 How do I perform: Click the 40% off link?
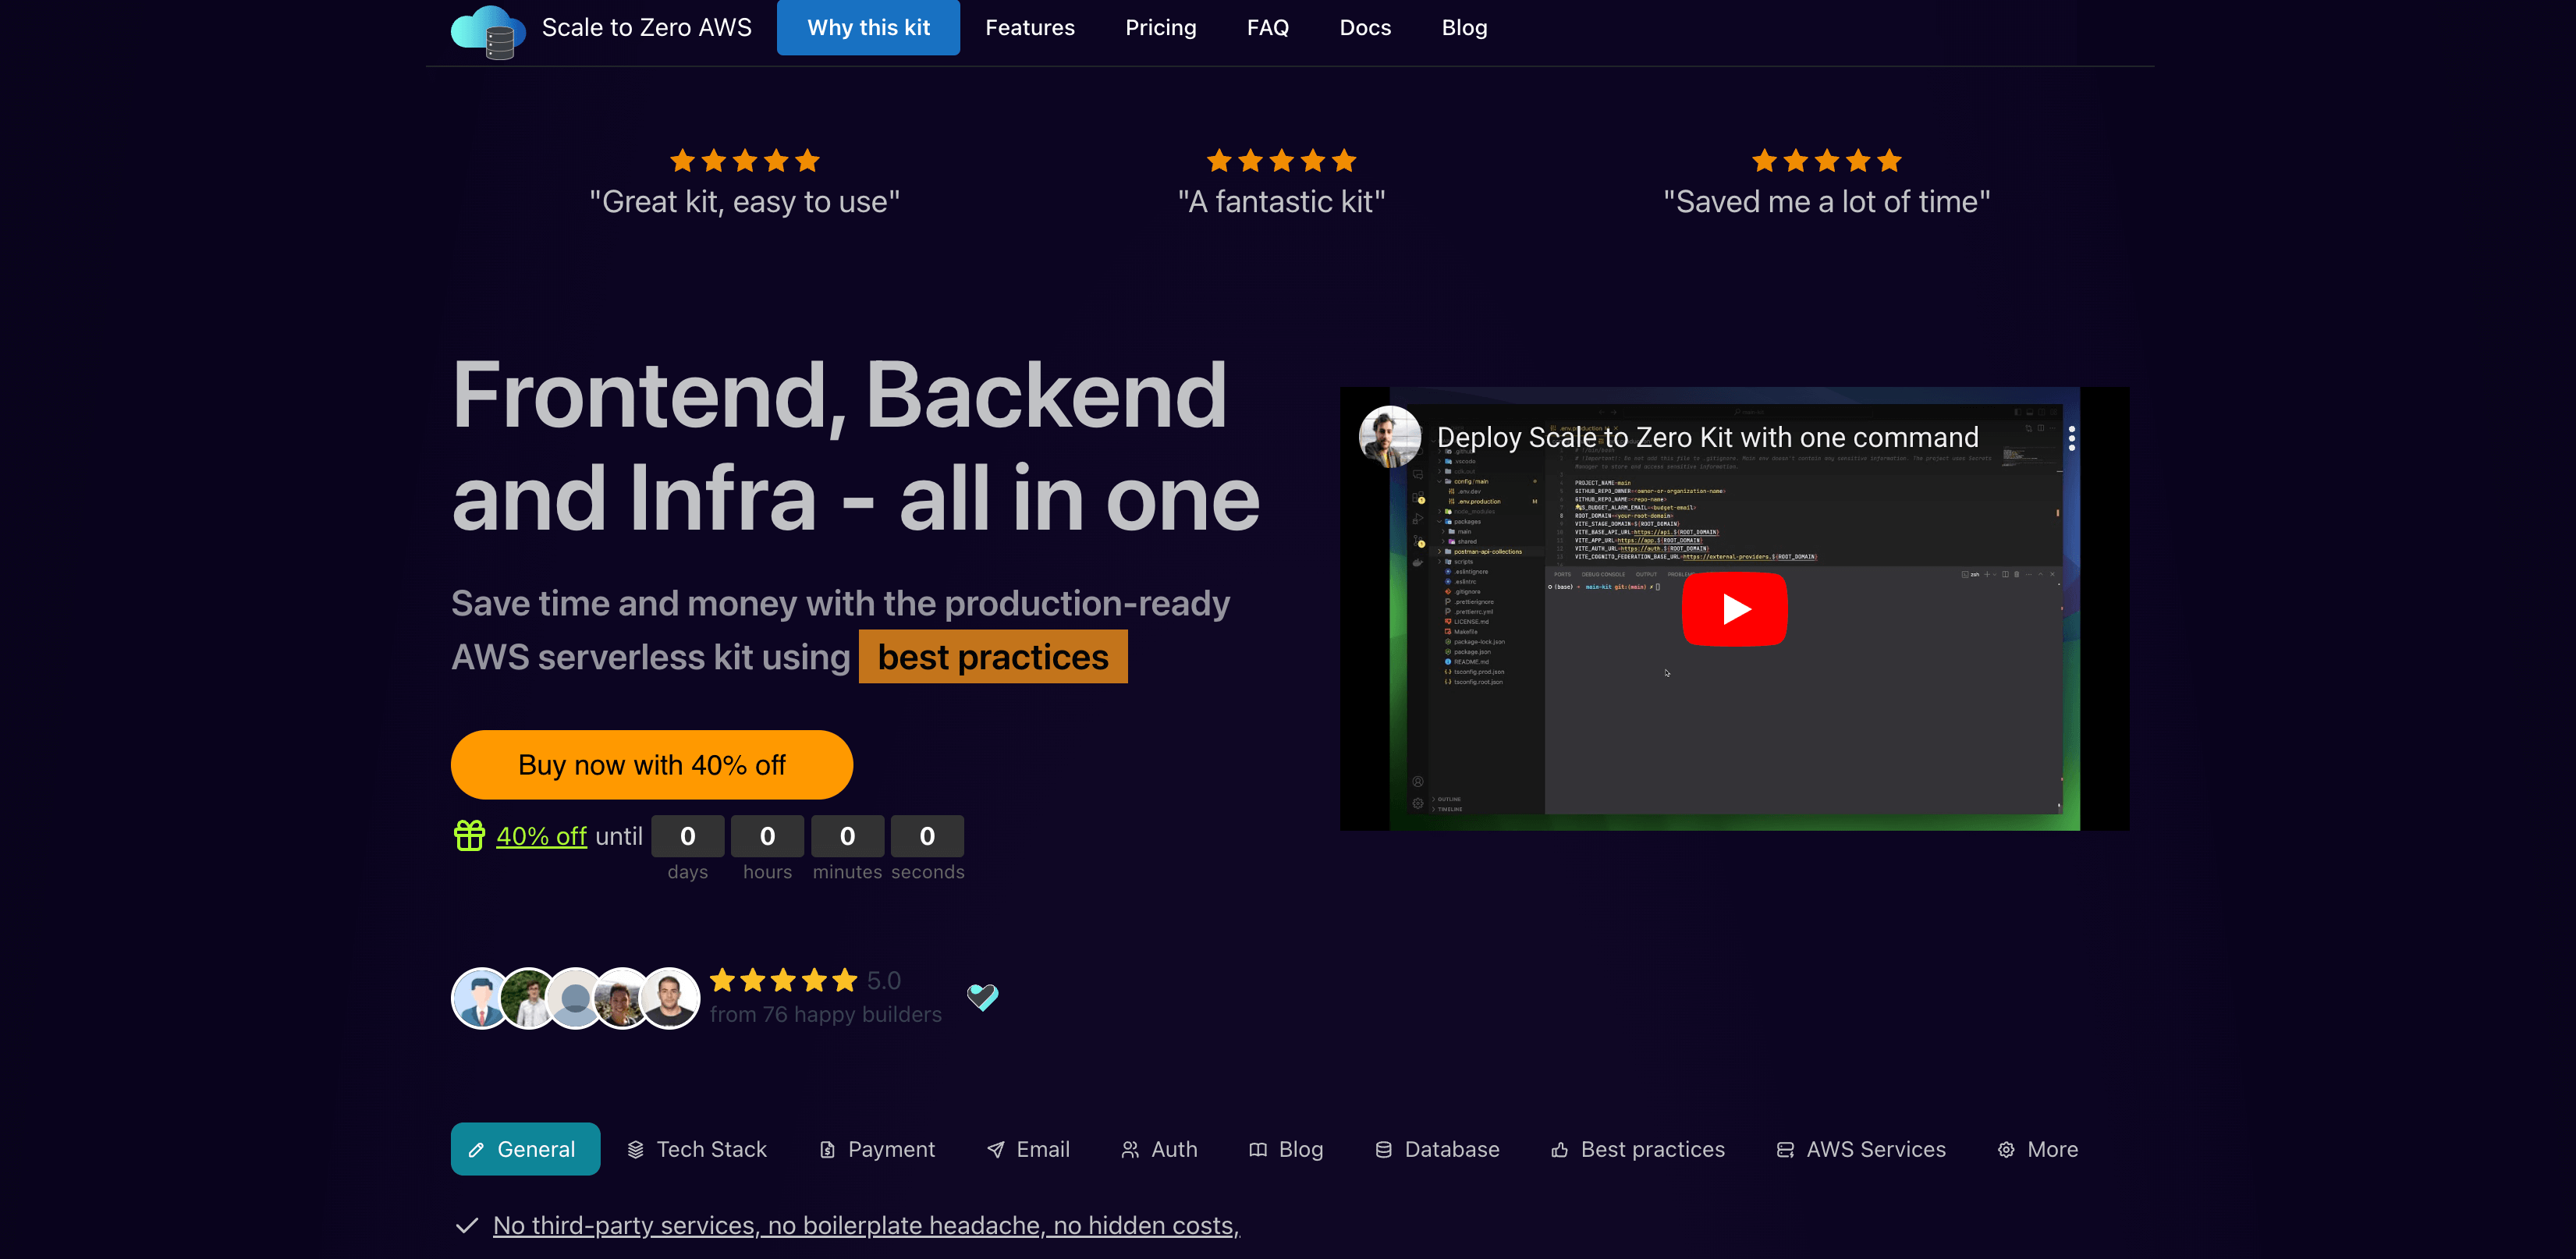click(x=541, y=836)
